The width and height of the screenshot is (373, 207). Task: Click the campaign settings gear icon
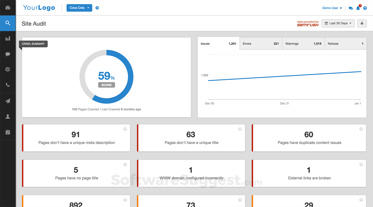tap(97, 8)
